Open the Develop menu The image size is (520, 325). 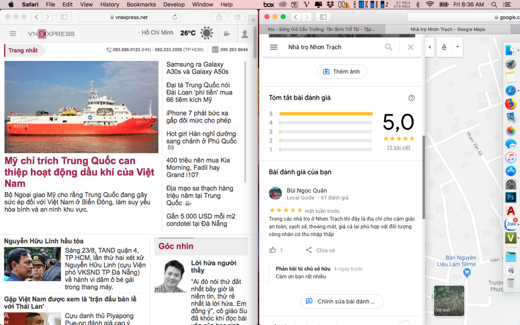pos(174,4)
